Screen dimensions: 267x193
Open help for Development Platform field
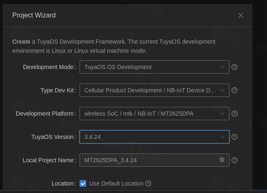235,114
